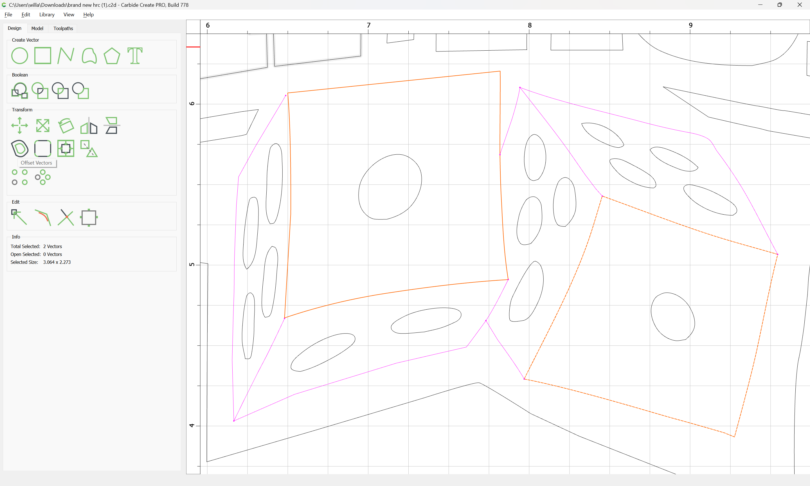Click the square Edit tool icon
This screenshot has height=486, width=810.
click(x=89, y=217)
